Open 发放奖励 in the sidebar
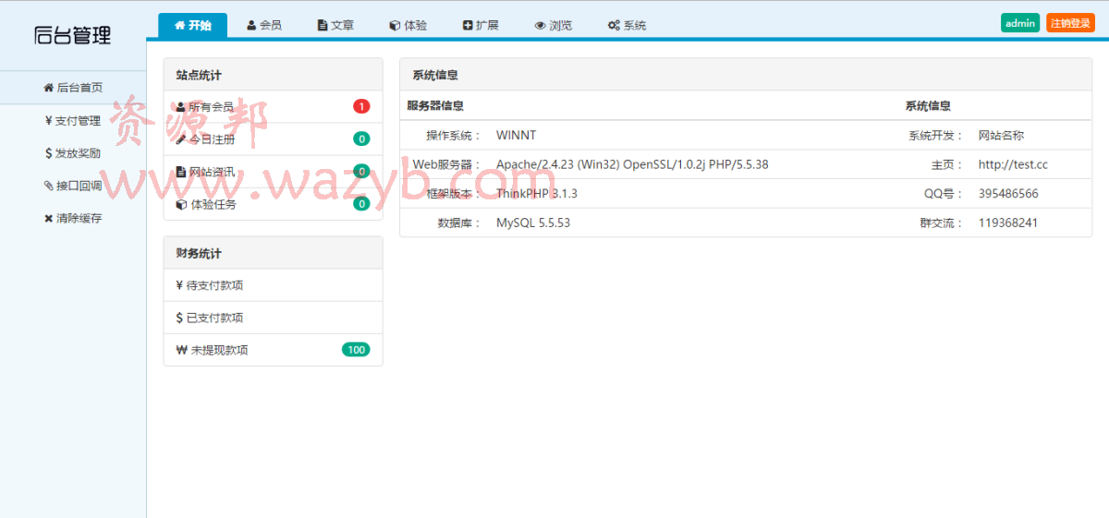1109x518 pixels. [x=73, y=153]
